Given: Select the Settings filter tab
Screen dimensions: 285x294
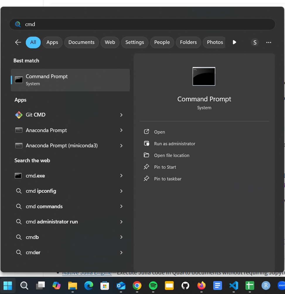Looking at the screenshot, I should pos(134,42).
